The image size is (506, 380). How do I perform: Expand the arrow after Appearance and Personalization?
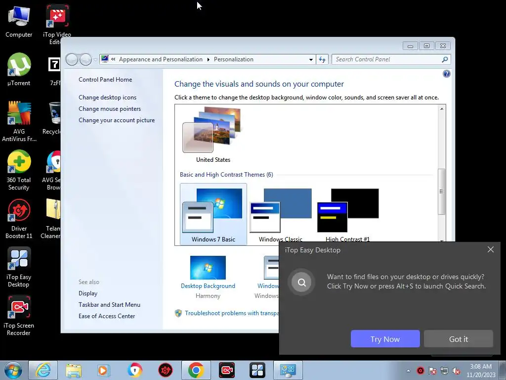coord(208,59)
